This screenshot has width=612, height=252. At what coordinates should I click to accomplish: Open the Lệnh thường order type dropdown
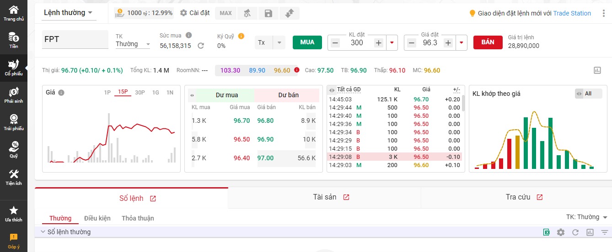pos(68,13)
